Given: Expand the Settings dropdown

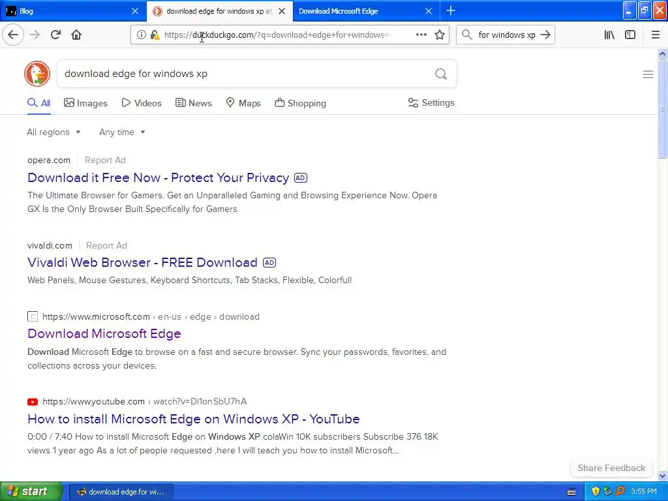Looking at the screenshot, I should click(431, 102).
